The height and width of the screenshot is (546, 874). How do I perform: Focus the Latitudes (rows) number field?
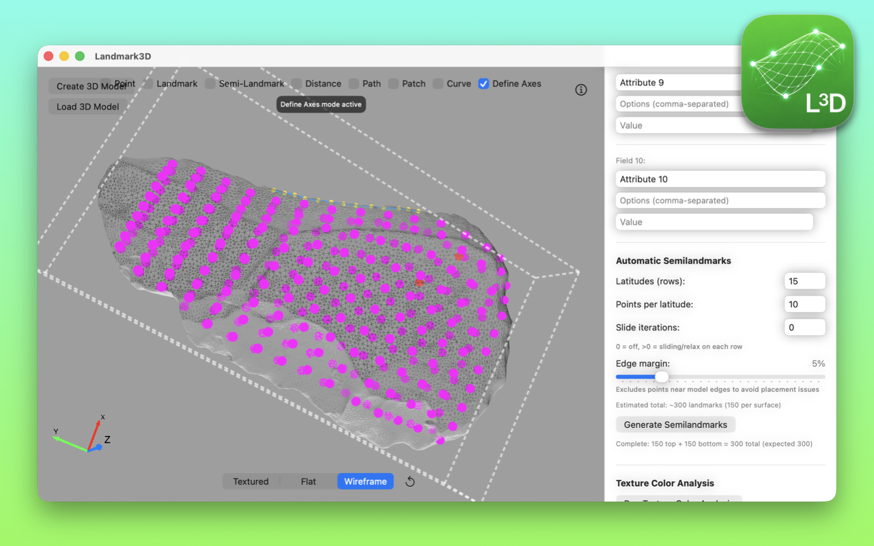(x=804, y=281)
